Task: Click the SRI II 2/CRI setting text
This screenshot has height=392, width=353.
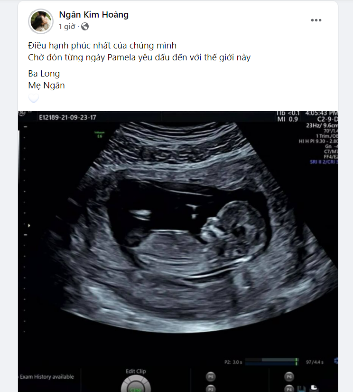Action: click(x=324, y=162)
